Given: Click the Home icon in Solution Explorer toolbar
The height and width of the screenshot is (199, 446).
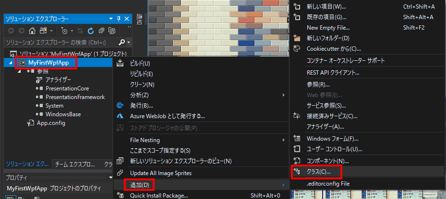Looking at the screenshot, I should 33,31.
